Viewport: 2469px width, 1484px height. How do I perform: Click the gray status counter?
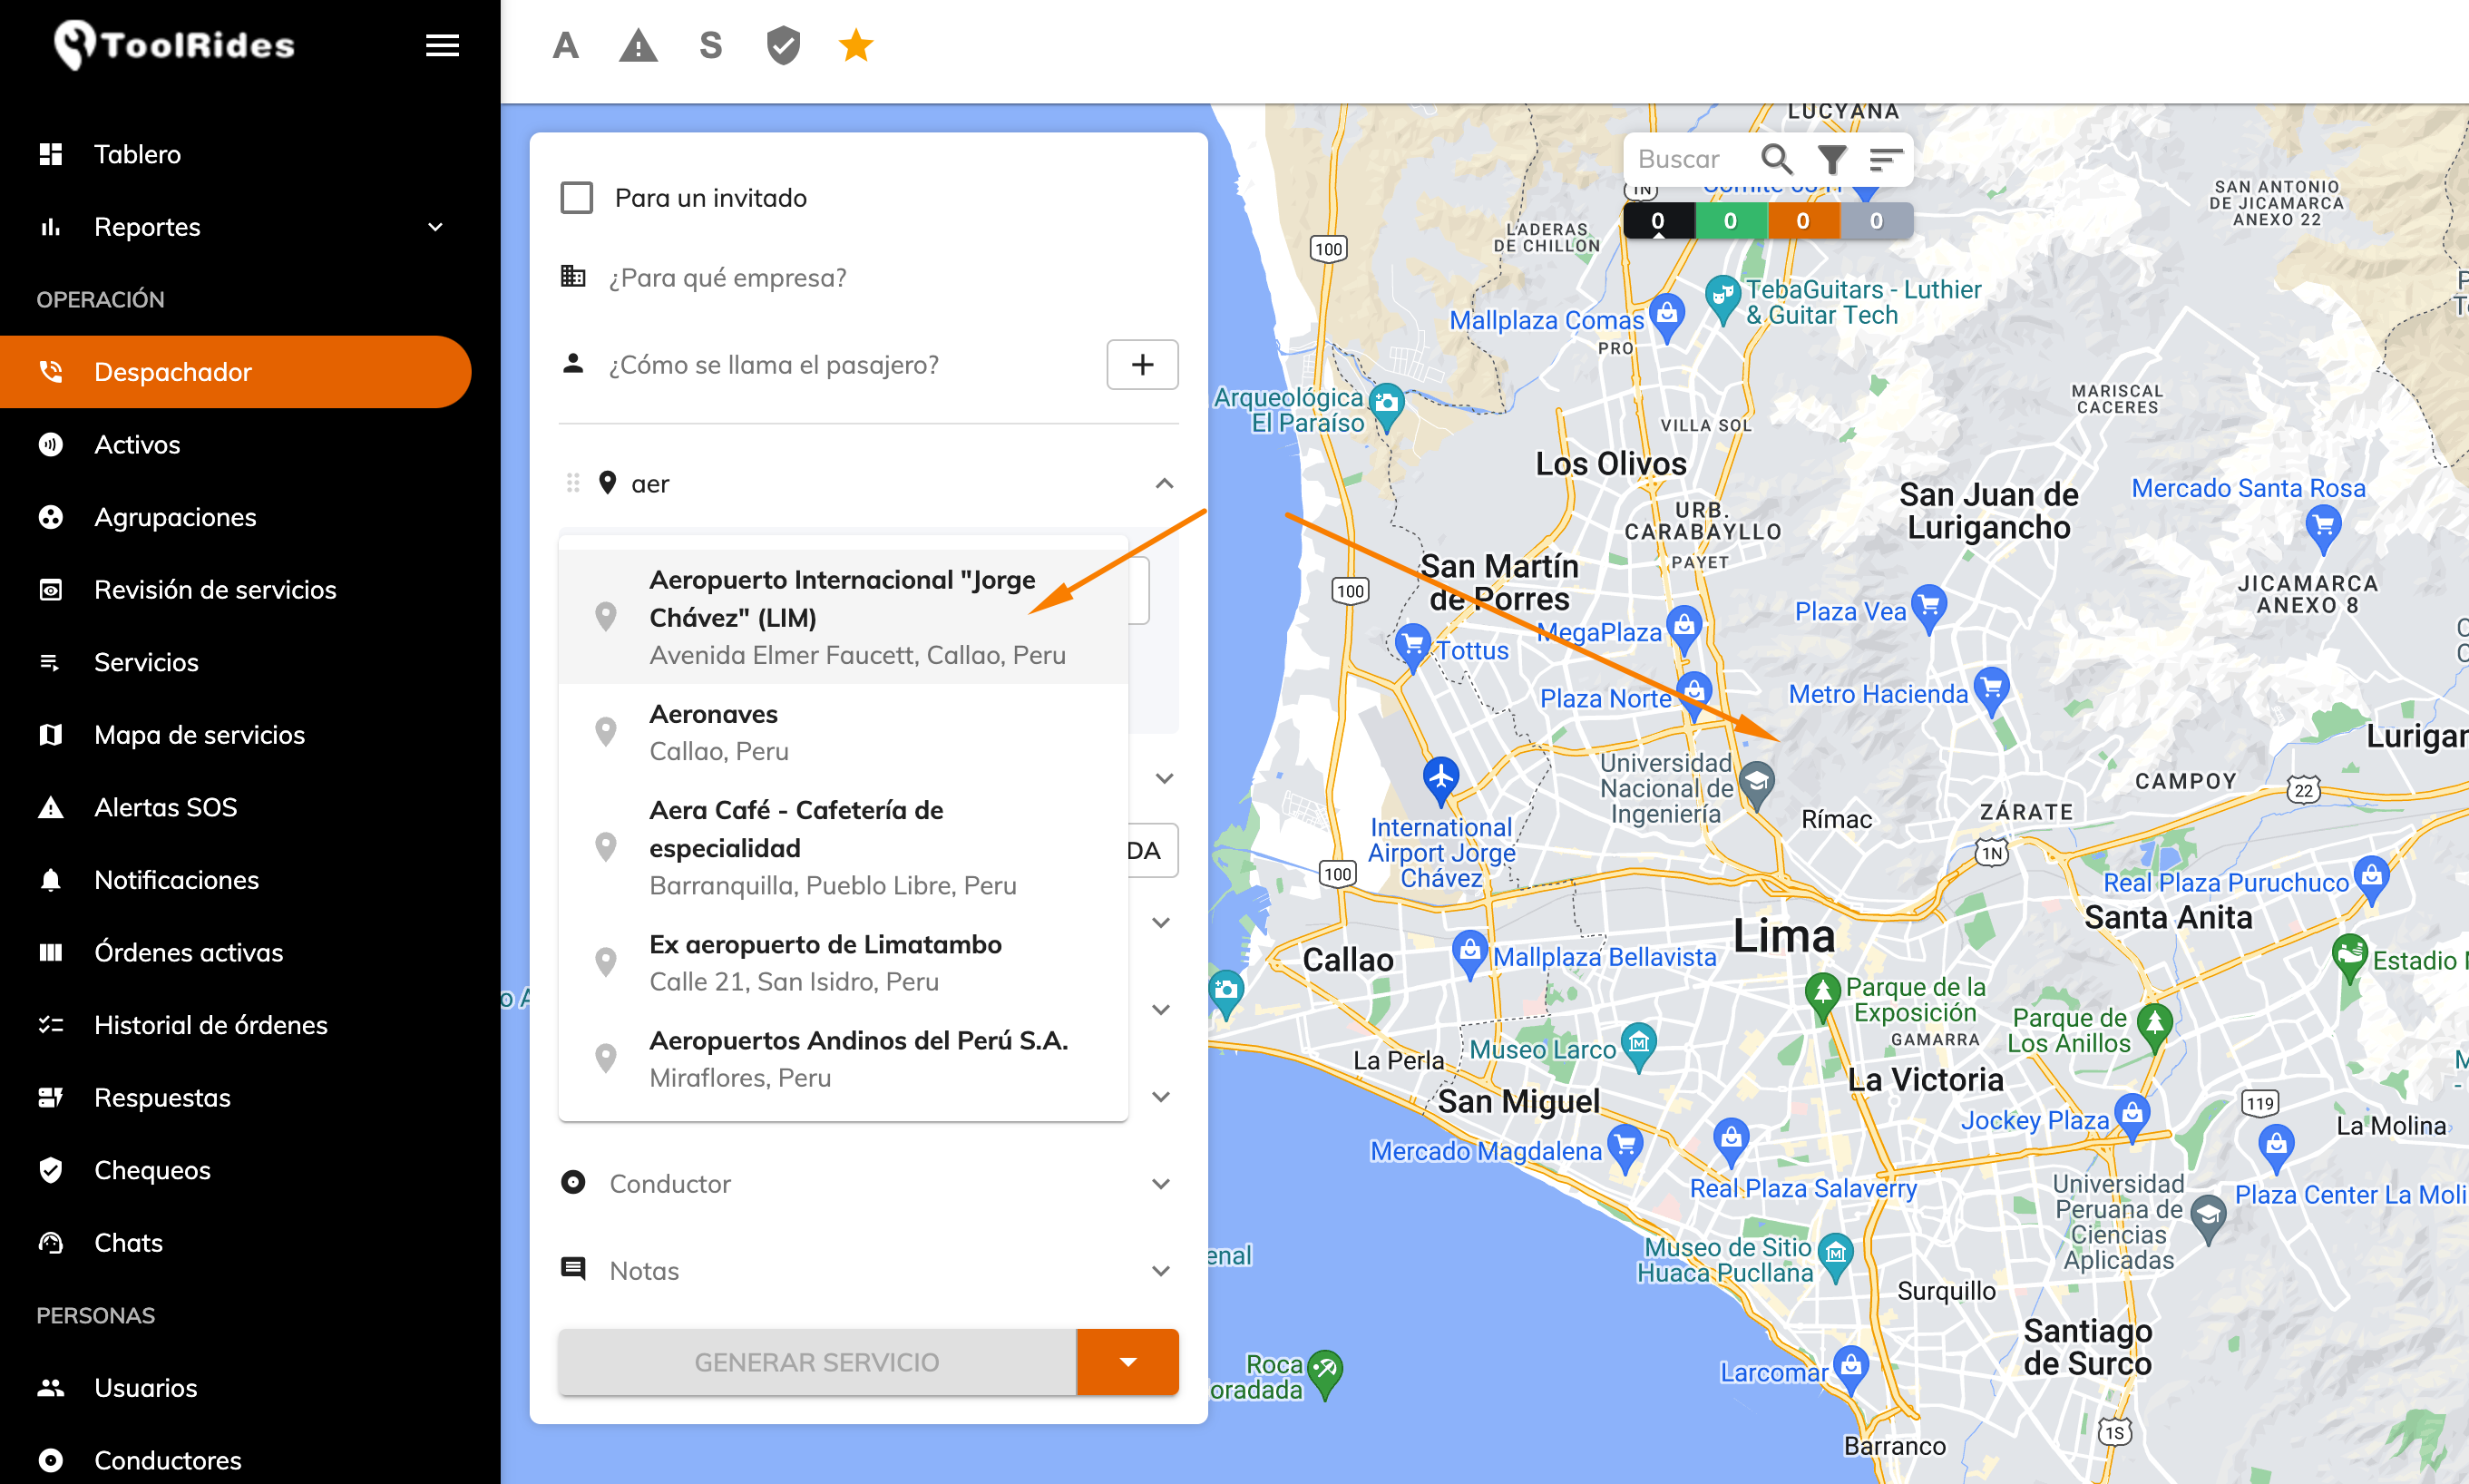(1877, 221)
